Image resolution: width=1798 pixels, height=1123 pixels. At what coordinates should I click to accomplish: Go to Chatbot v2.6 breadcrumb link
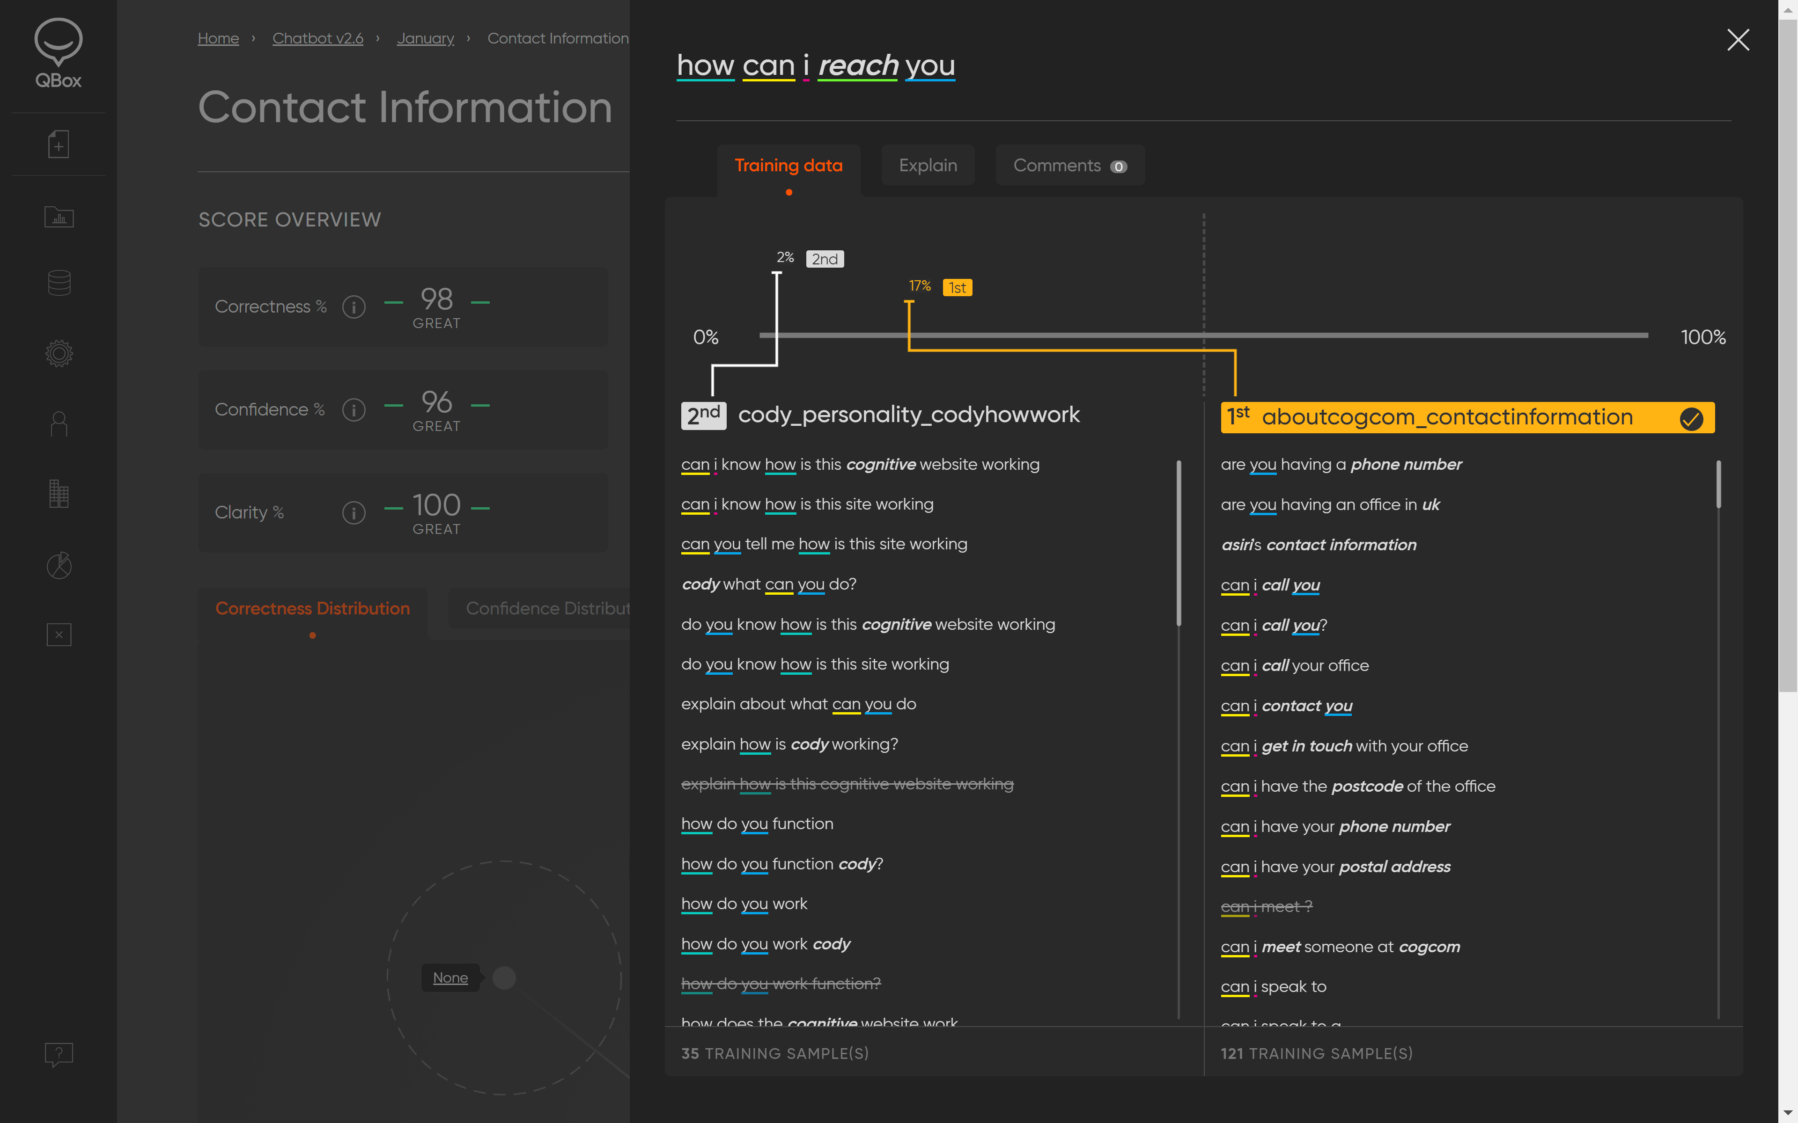click(x=317, y=38)
